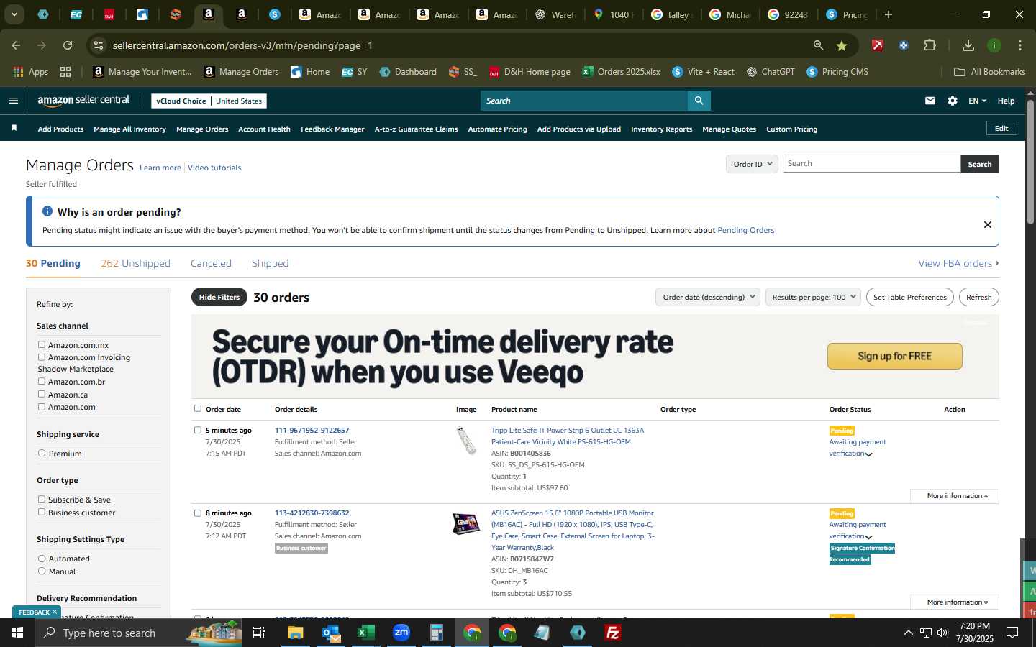Viewport: 1036px width, 647px height.
Task: Close the order pending info banner
Action: [x=988, y=224]
